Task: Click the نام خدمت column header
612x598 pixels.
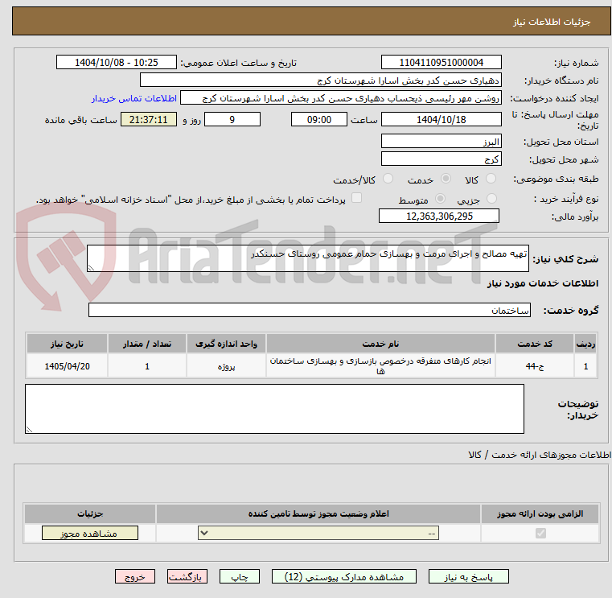Action: coord(380,344)
